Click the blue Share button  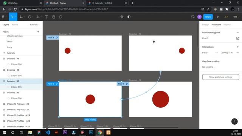point(208,17)
